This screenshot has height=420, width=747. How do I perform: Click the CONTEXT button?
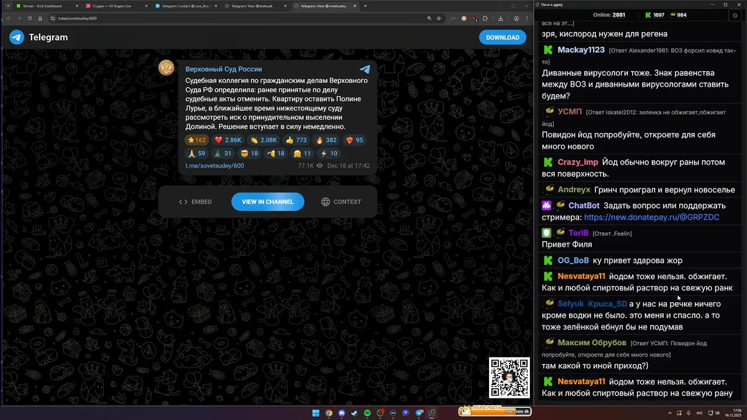(341, 202)
